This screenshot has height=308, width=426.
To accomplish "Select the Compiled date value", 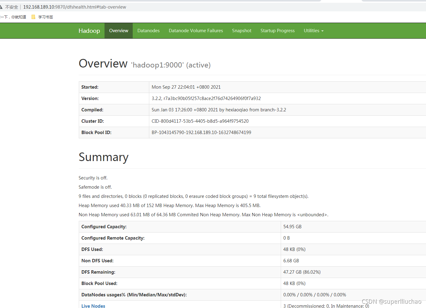I will (219, 110).
